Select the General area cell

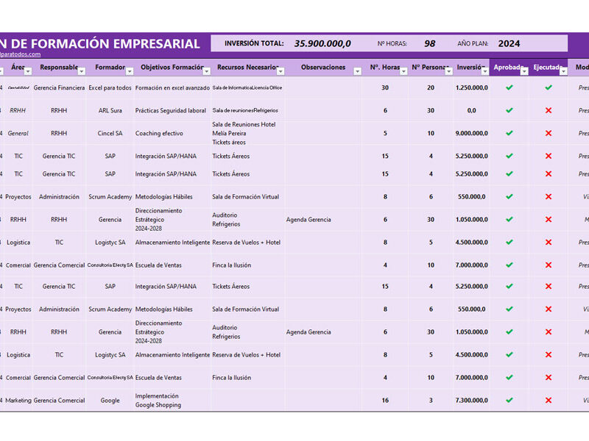coord(18,134)
